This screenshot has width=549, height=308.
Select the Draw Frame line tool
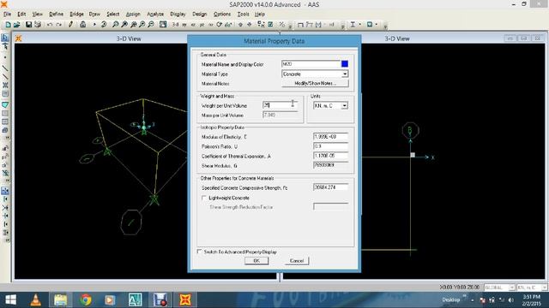(x=5, y=68)
